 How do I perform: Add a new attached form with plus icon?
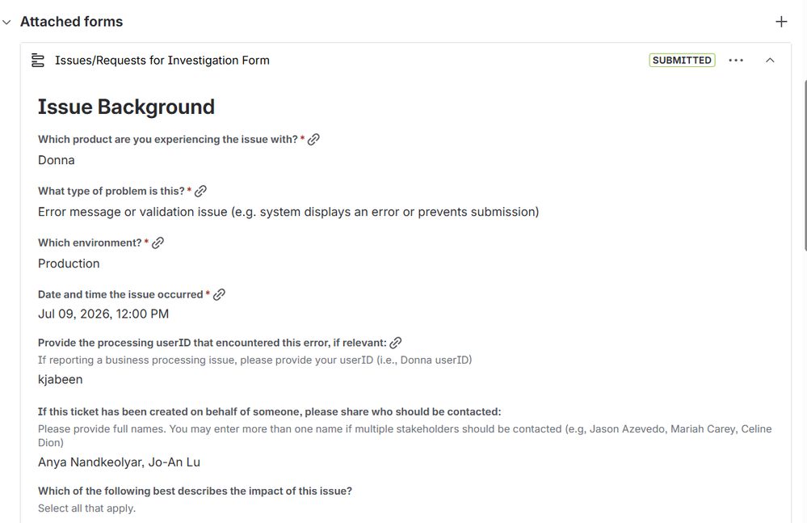[x=781, y=22]
